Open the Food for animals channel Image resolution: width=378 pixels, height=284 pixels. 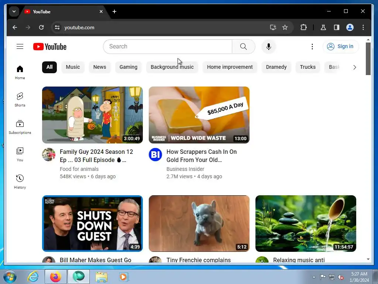79,169
